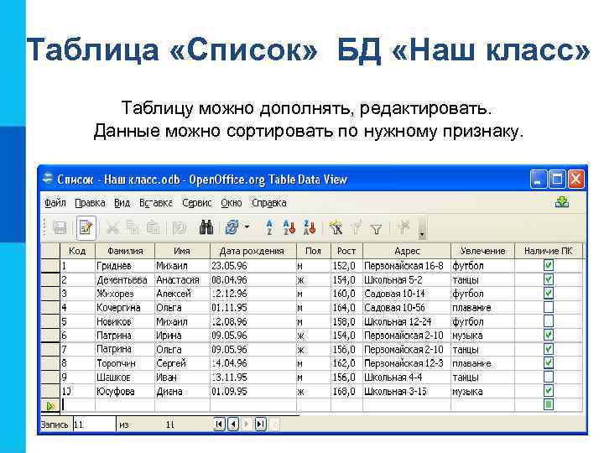Click the Адрес column header

point(406,251)
